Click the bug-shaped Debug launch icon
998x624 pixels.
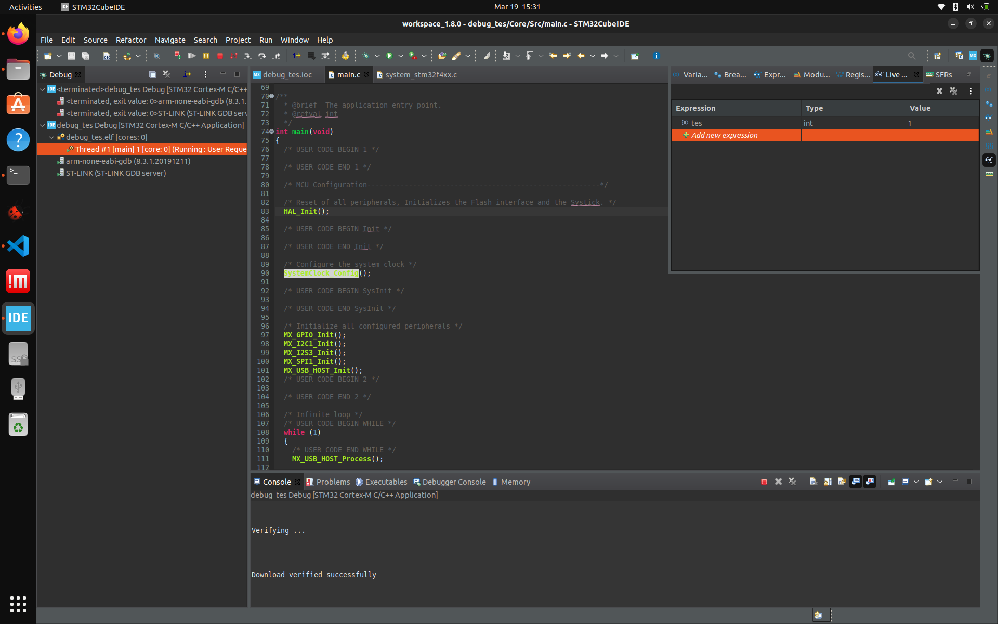366,56
